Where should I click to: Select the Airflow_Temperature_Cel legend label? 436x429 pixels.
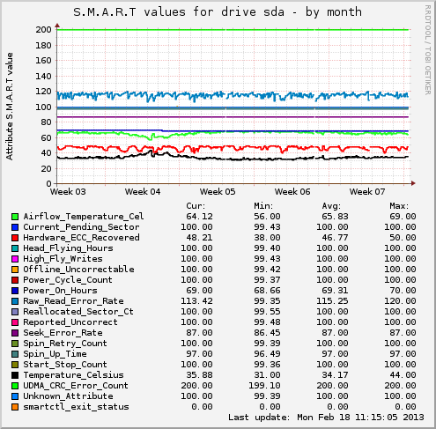click(84, 217)
